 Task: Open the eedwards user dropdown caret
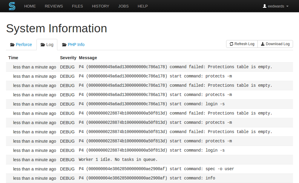(287, 6)
